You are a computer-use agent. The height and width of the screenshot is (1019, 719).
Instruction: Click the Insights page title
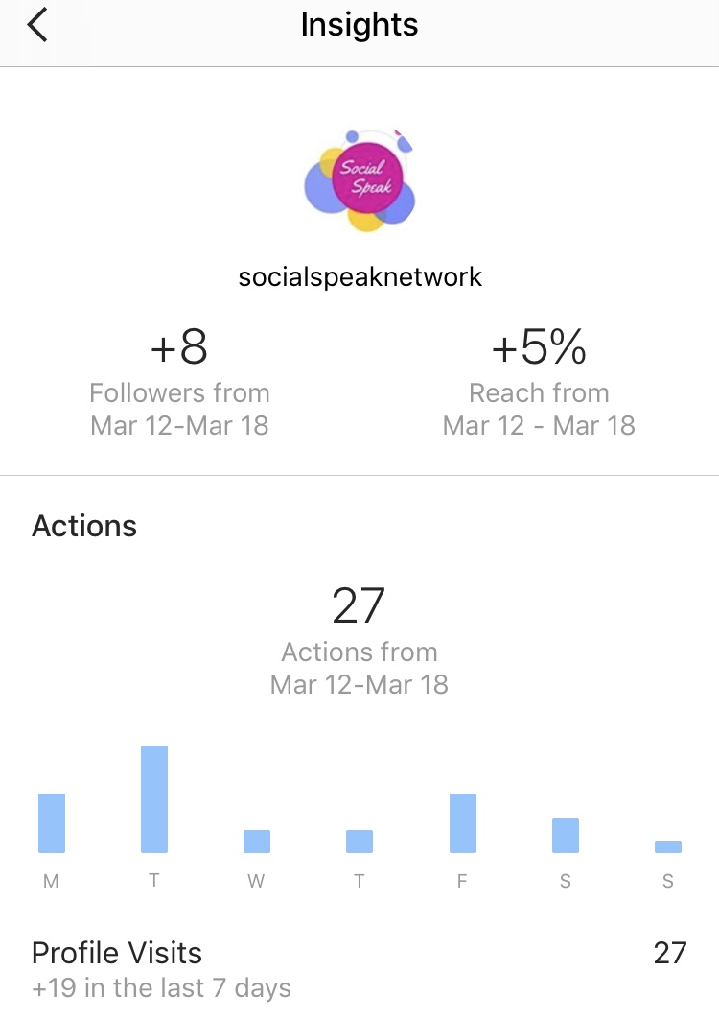click(x=359, y=25)
